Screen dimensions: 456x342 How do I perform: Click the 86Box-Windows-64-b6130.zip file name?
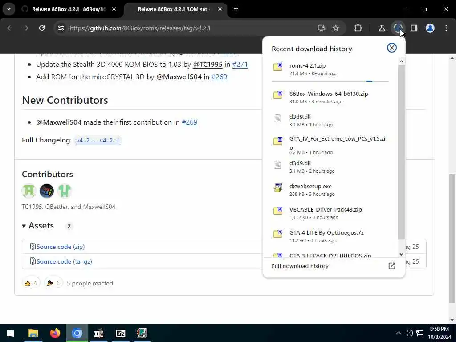pyautogui.click(x=329, y=94)
